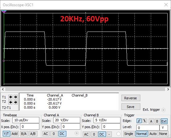Image resolution: width=171 pixels, height=138 pixels.
Task: Click the Channel_B column header
Action: (x=80, y=95)
